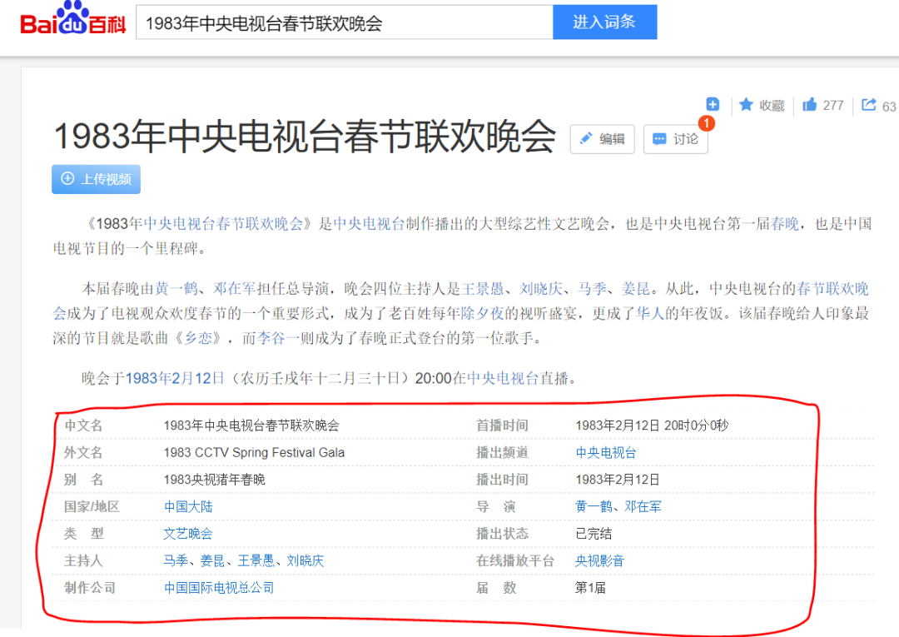Image resolution: width=899 pixels, height=637 pixels.
Task: Open 文艺晚会 in the info table
Action: pyautogui.click(x=188, y=534)
